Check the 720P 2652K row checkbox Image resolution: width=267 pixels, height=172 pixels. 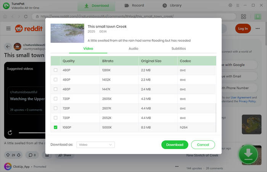point(56,118)
